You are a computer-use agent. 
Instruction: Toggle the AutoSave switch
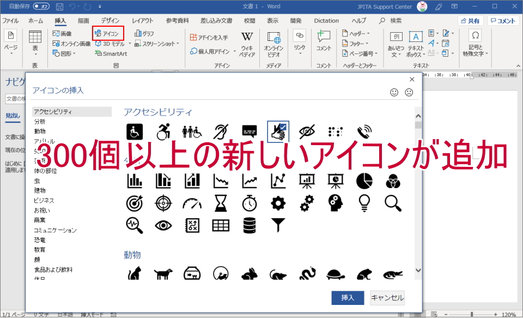41,7
